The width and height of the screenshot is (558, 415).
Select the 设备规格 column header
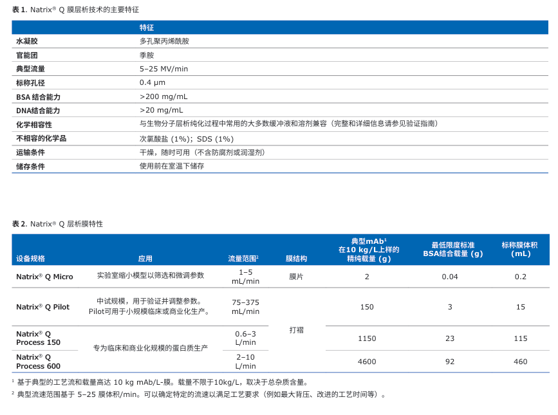tap(31, 259)
